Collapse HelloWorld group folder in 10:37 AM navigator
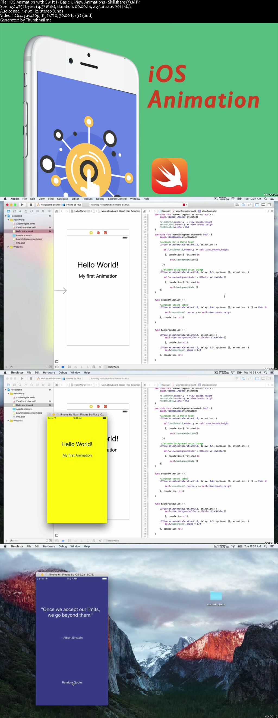Viewport: 278px width, 718px height. tap(8, 220)
